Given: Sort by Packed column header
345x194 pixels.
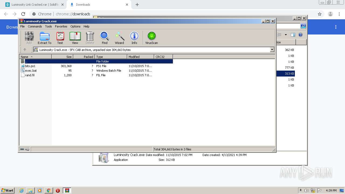Looking at the screenshot, I should click(x=84, y=57).
